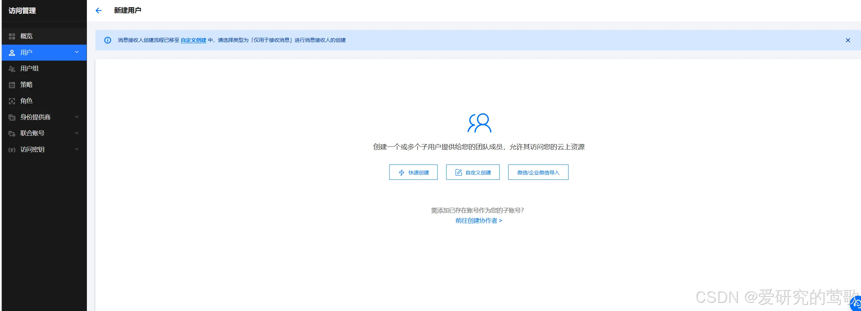The width and height of the screenshot is (861, 311).
Task: Open 访问密钥 menu item
Action: (x=44, y=150)
